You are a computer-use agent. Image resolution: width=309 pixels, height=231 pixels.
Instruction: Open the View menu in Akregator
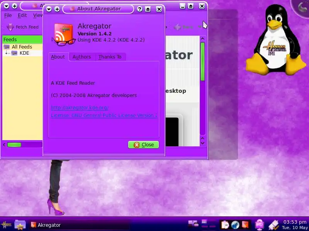37,15
